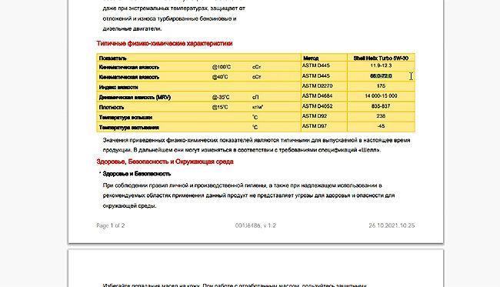Click the subheading 'Здоровье и Безопасность'
The image size is (500, 287).
(136, 174)
